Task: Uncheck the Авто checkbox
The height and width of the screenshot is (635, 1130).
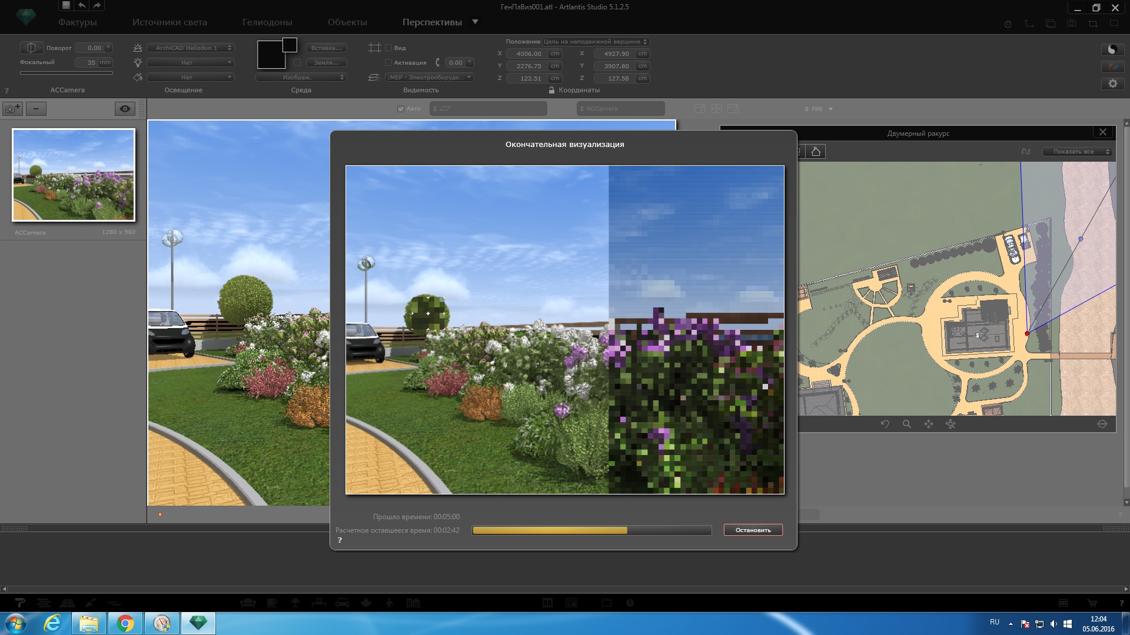Action: click(x=401, y=109)
